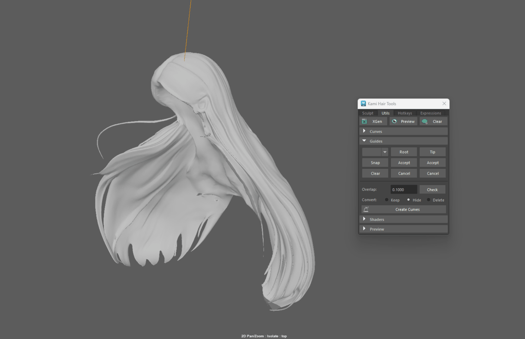
Task: Select the Keep convert option
Action: click(387, 200)
